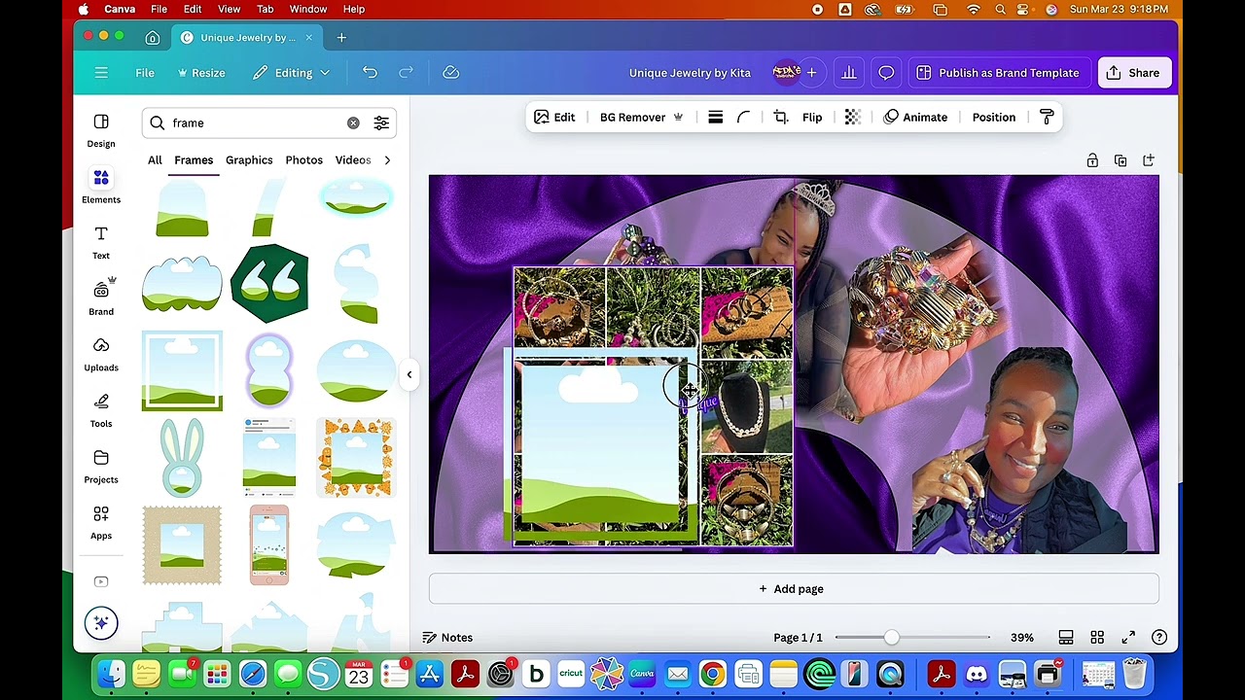Open the File menu in Canva toolbar
This screenshot has height=700, width=1245.
pyautogui.click(x=145, y=73)
